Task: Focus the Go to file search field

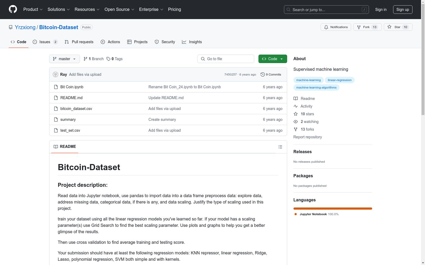Action: click(x=226, y=59)
